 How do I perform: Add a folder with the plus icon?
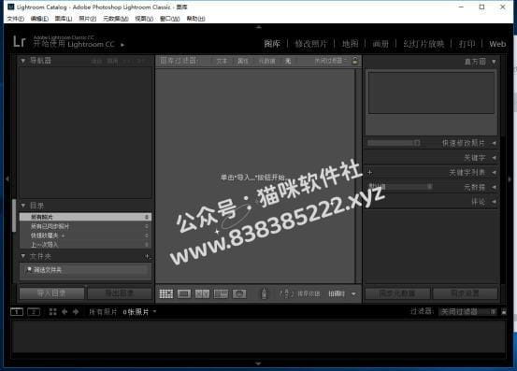[x=148, y=256]
